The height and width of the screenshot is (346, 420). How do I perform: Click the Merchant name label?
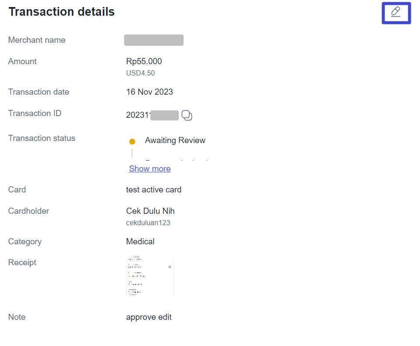[x=37, y=40]
